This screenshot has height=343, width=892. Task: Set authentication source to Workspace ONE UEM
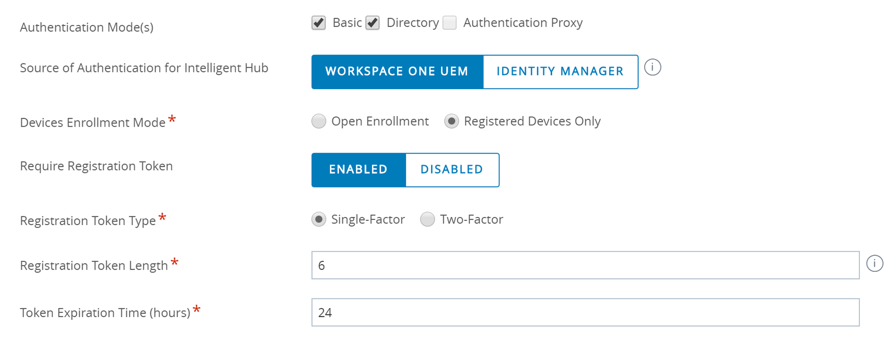tap(397, 72)
